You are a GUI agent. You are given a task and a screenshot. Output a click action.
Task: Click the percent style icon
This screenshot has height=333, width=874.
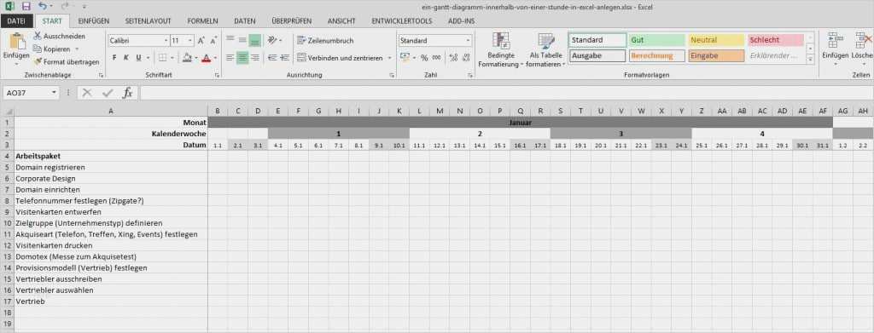tap(424, 57)
